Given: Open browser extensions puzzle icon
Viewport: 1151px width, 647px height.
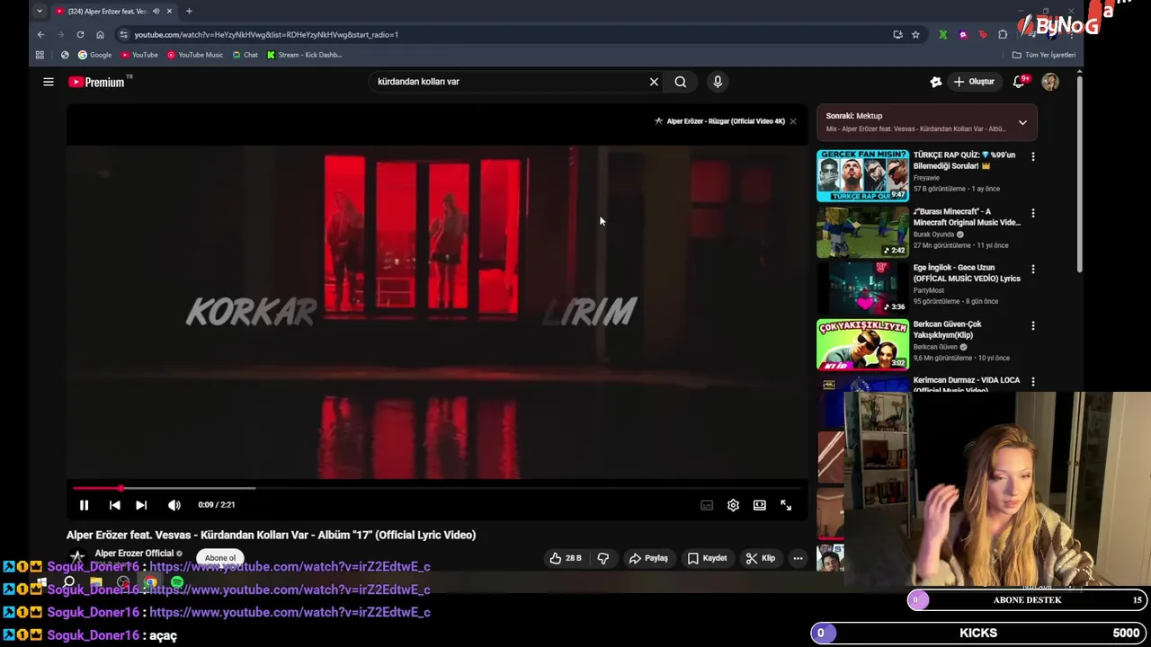Looking at the screenshot, I should [1003, 34].
